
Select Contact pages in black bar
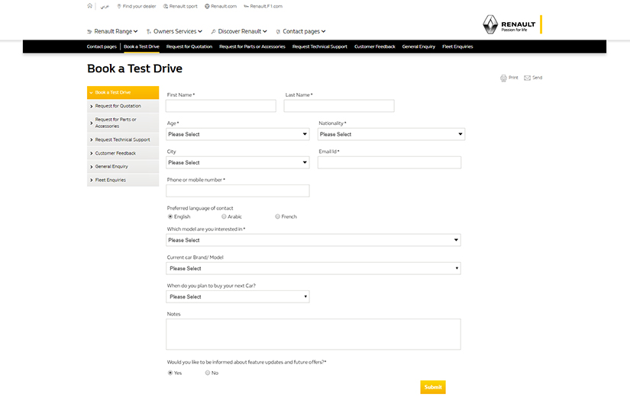(x=102, y=46)
